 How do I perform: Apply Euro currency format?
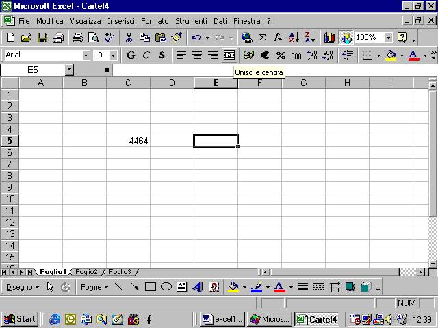click(x=265, y=55)
